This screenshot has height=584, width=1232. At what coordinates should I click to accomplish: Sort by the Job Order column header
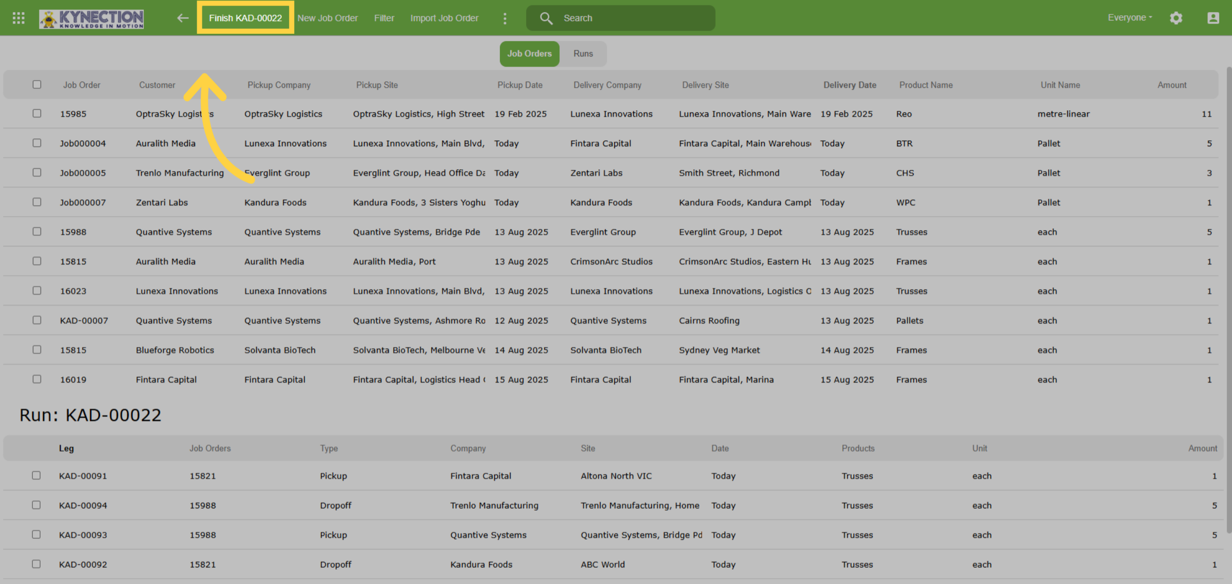click(82, 85)
